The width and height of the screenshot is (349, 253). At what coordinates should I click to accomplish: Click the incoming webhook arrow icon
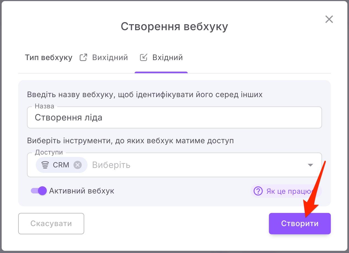point(144,57)
